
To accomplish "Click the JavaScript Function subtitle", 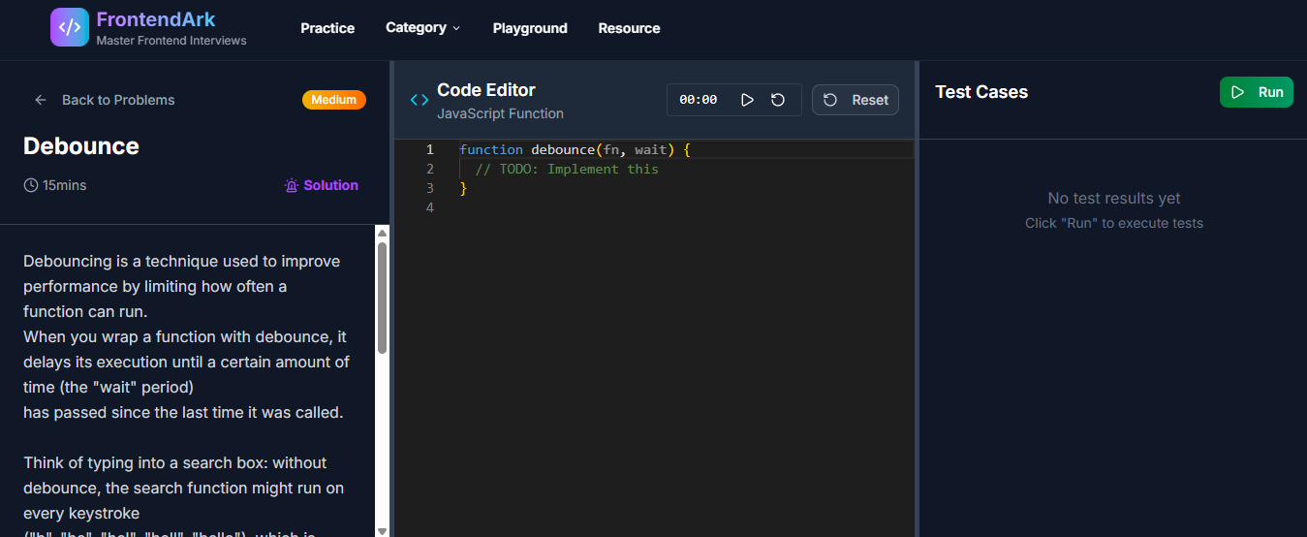I will pyautogui.click(x=500, y=113).
